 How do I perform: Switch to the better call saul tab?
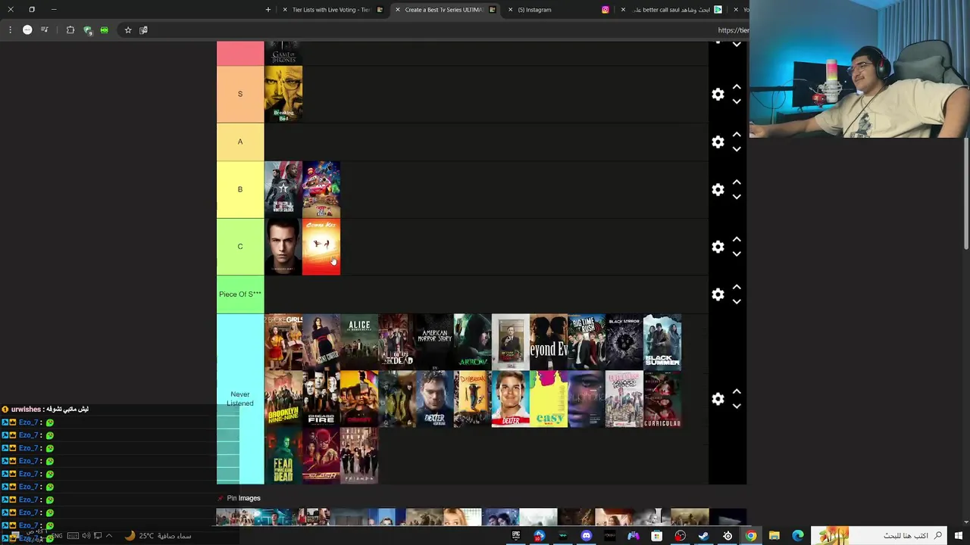[670, 10]
